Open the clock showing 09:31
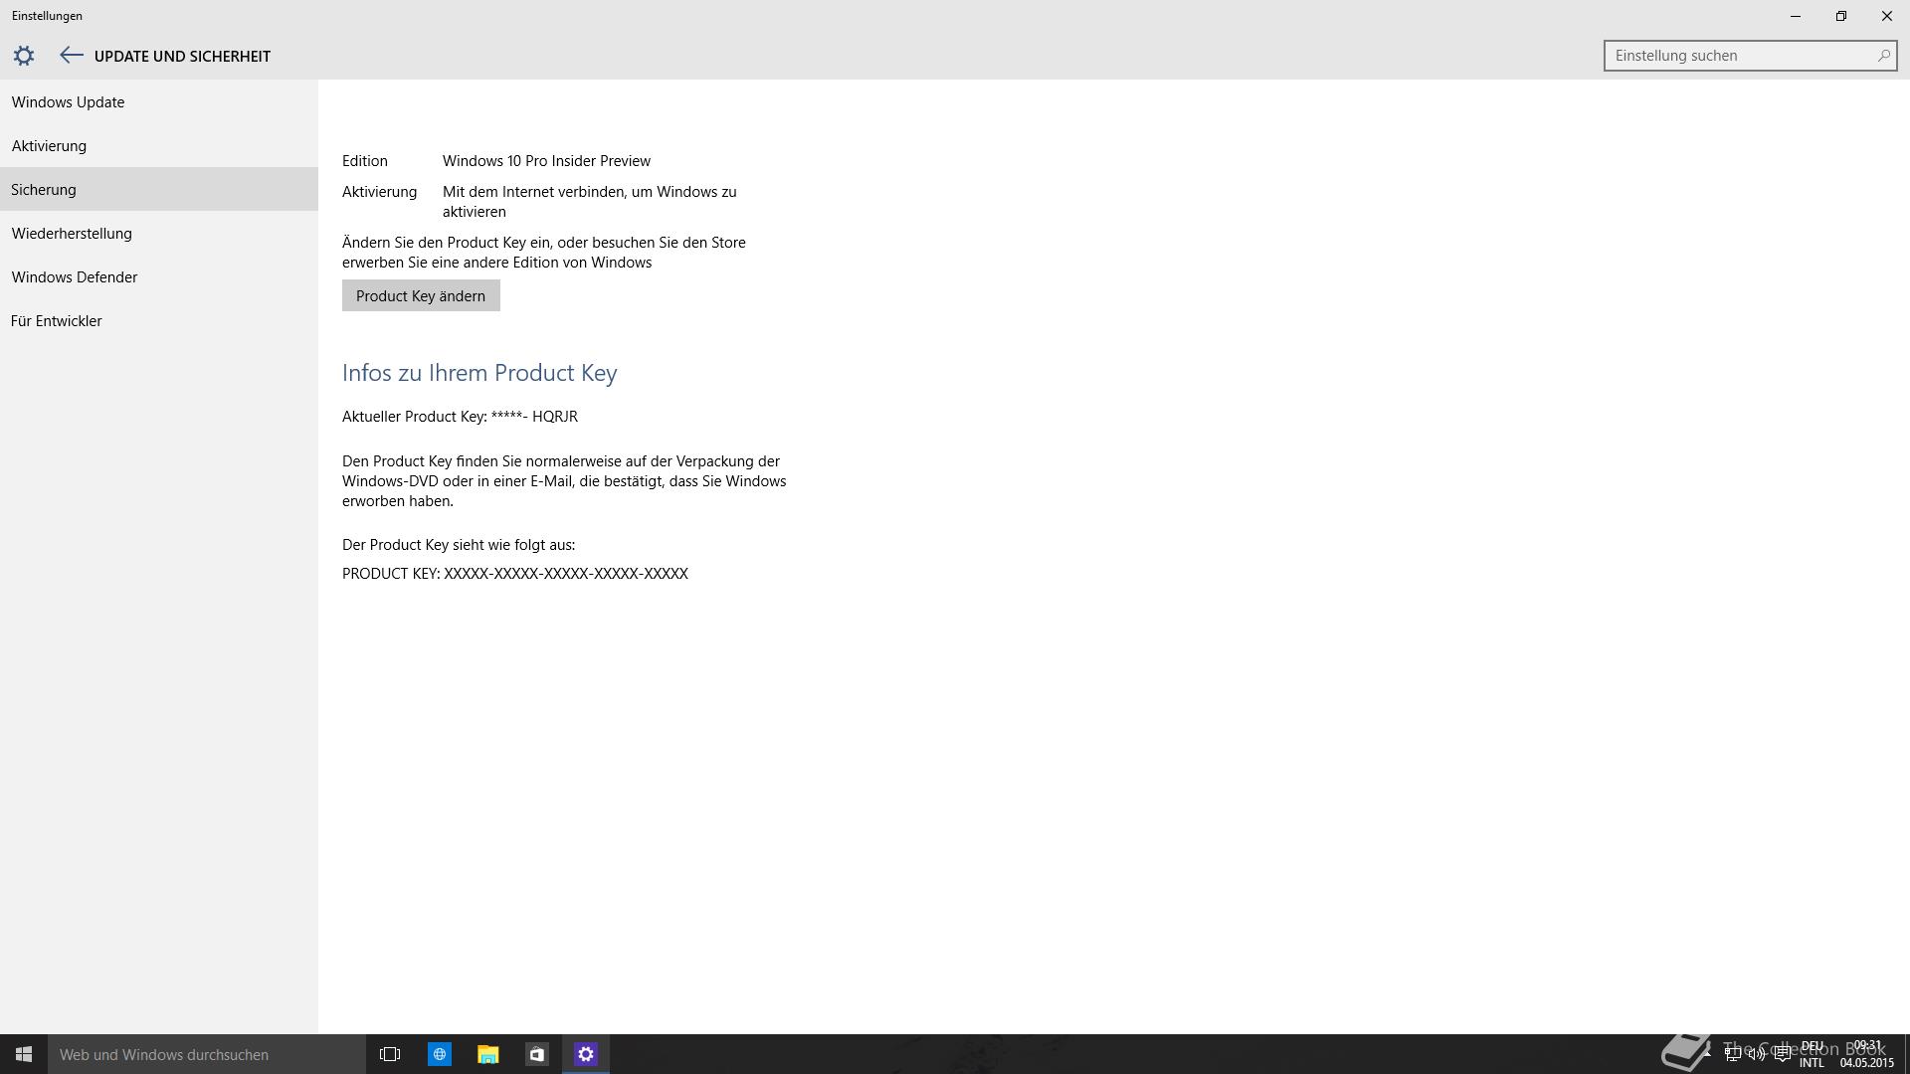The image size is (1910, 1074). (1867, 1054)
